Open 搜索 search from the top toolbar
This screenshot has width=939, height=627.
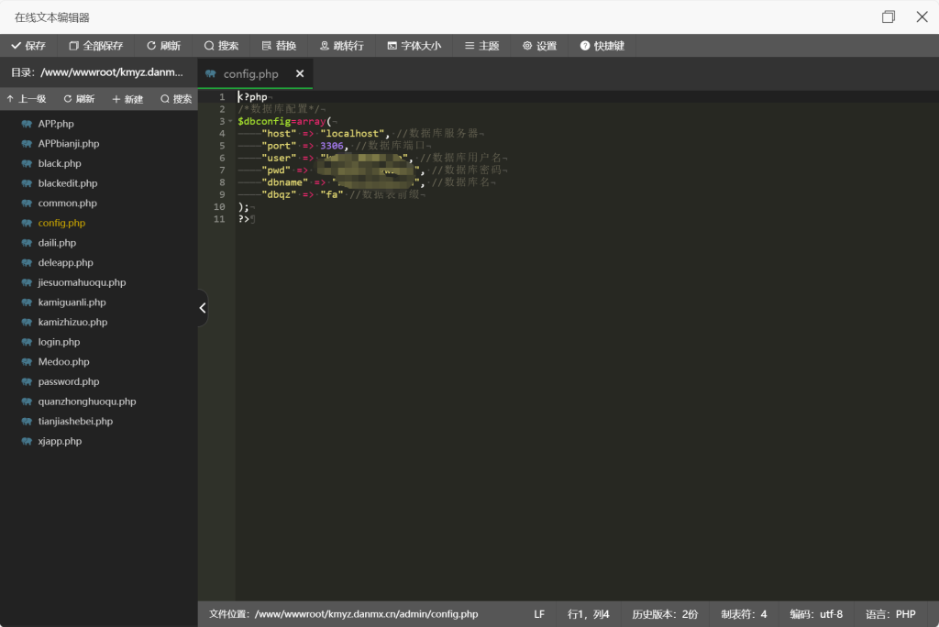pos(221,46)
